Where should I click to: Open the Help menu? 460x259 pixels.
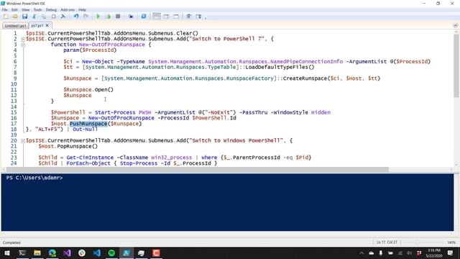pyautogui.click(x=82, y=9)
